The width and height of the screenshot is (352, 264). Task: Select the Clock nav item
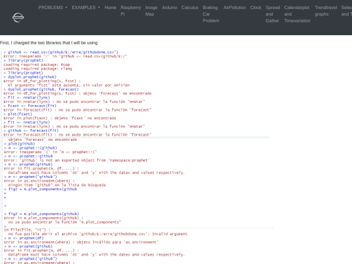click(256, 8)
